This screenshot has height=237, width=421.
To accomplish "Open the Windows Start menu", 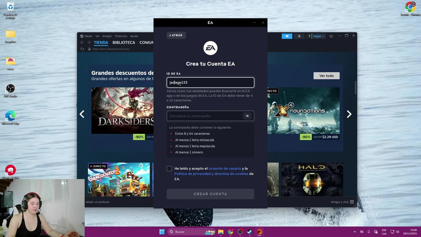I will pos(162,232).
